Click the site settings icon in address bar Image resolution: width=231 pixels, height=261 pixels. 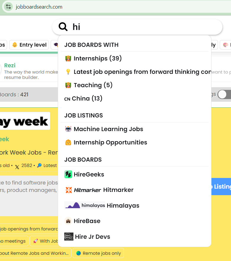(x=8, y=7)
